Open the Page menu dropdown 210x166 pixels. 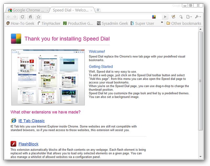(189, 17)
